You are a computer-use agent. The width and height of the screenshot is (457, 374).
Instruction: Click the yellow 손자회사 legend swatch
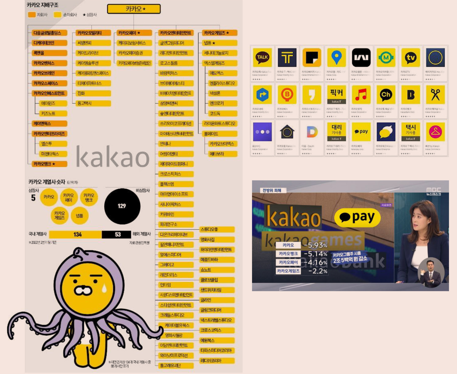click(x=57, y=15)
